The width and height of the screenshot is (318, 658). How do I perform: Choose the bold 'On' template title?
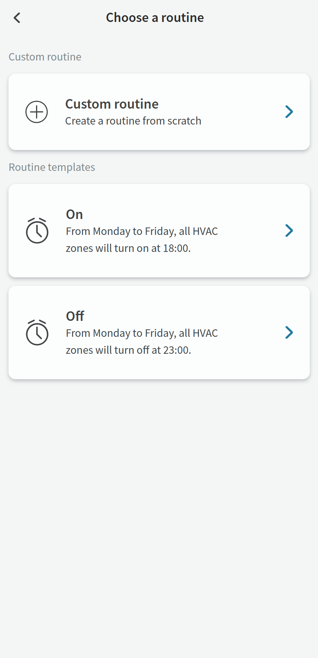pos(75,214)
